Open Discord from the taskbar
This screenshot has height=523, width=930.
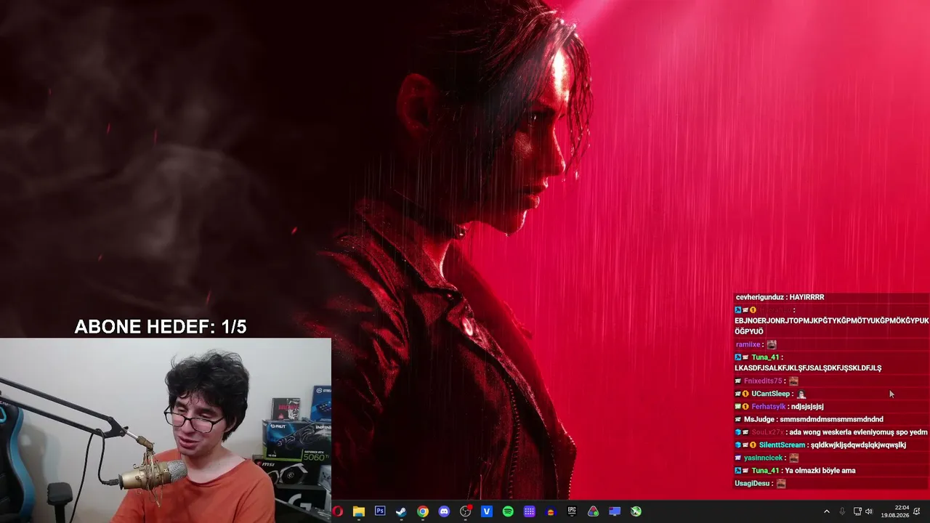click(x=444, y=511)
